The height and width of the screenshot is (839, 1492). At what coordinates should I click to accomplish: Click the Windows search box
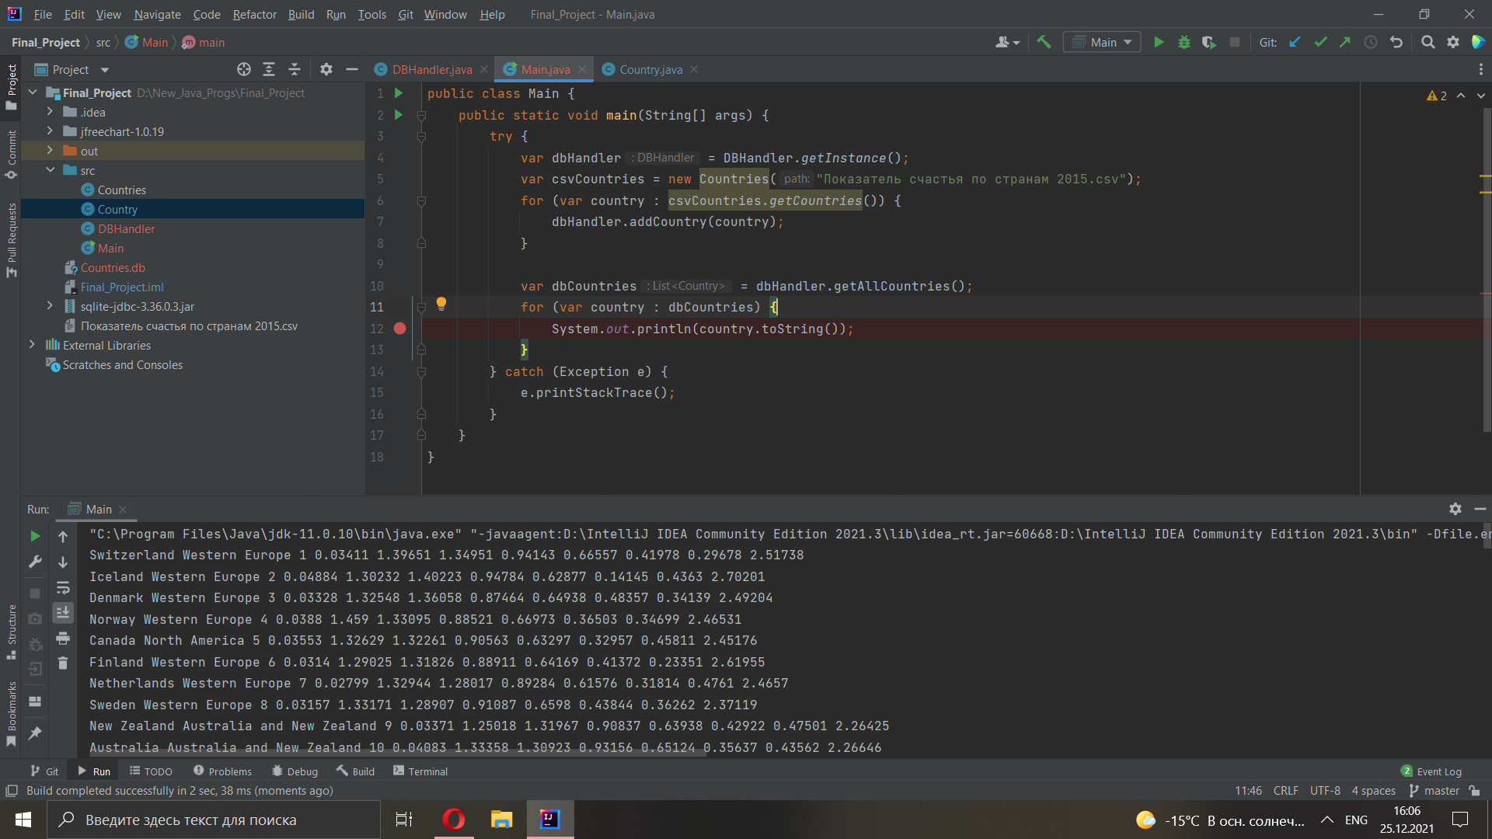(214, 820)
